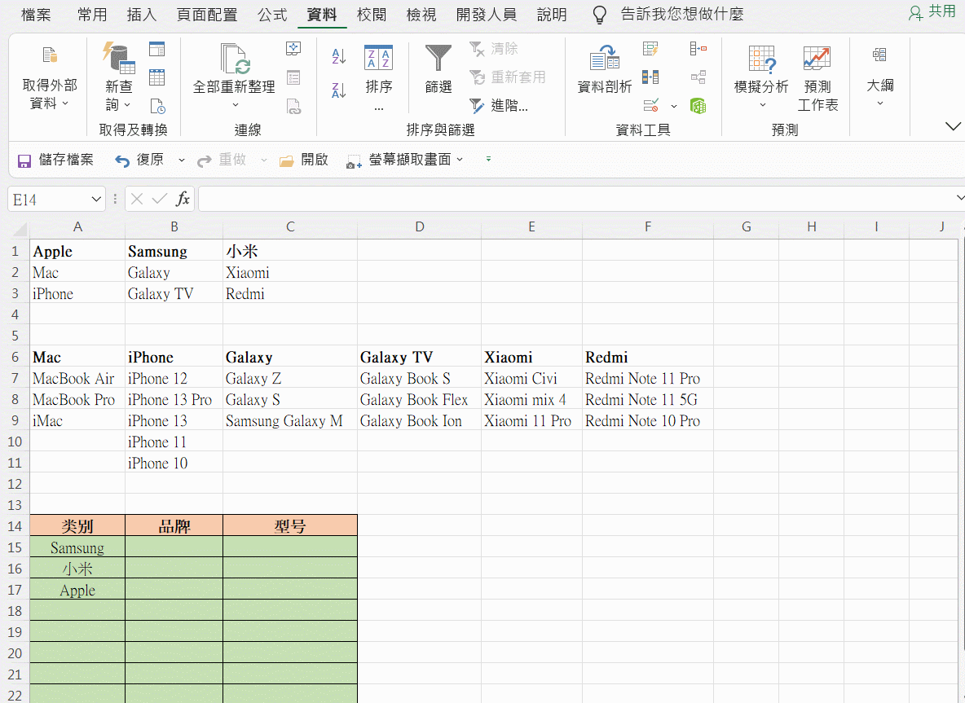Sort descending with the Z-to-A icon
Viewport: 965px width, 703px height.
pyautogui.click(x=338, y=90)
